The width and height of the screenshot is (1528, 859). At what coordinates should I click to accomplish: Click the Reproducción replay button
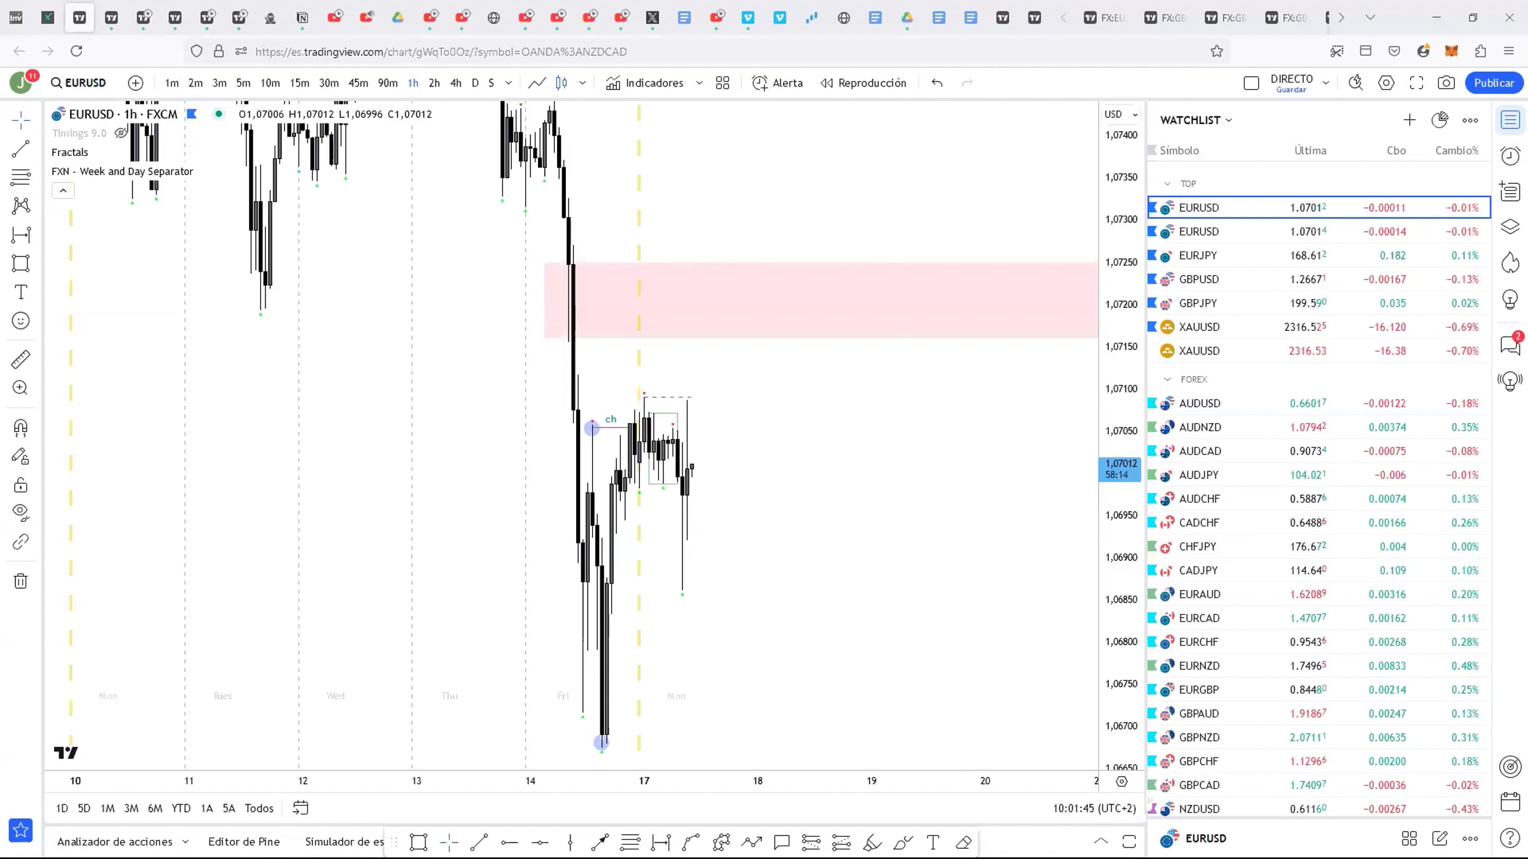[x=863, y=83]
